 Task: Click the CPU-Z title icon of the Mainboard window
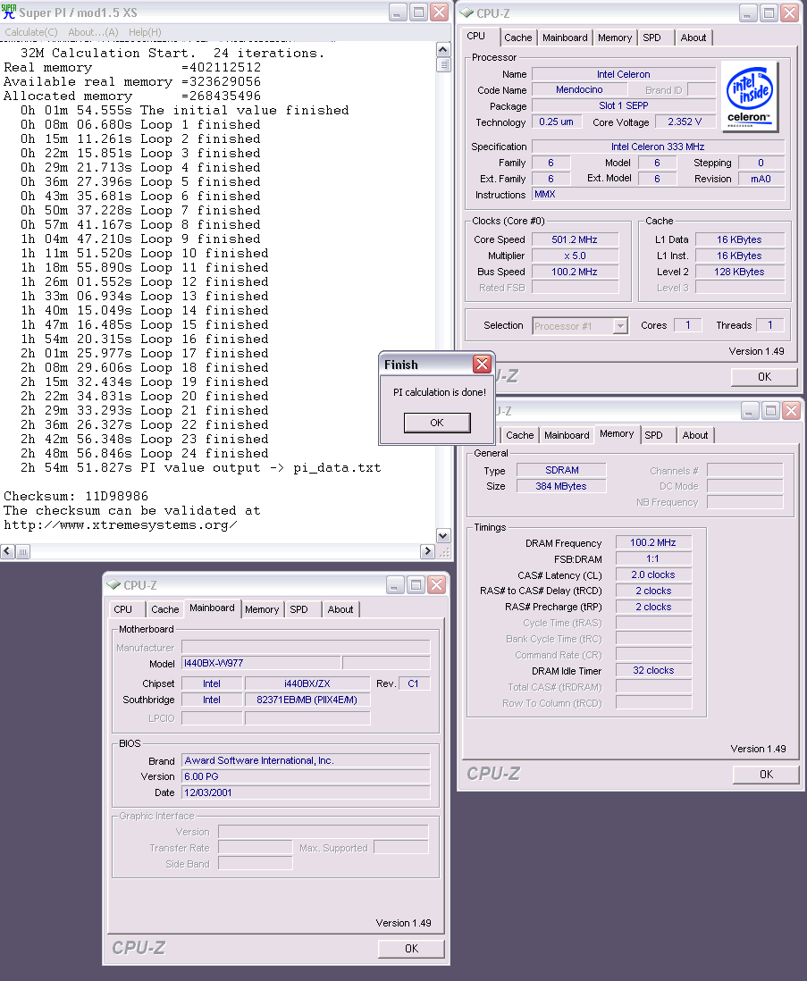(113, 584)
